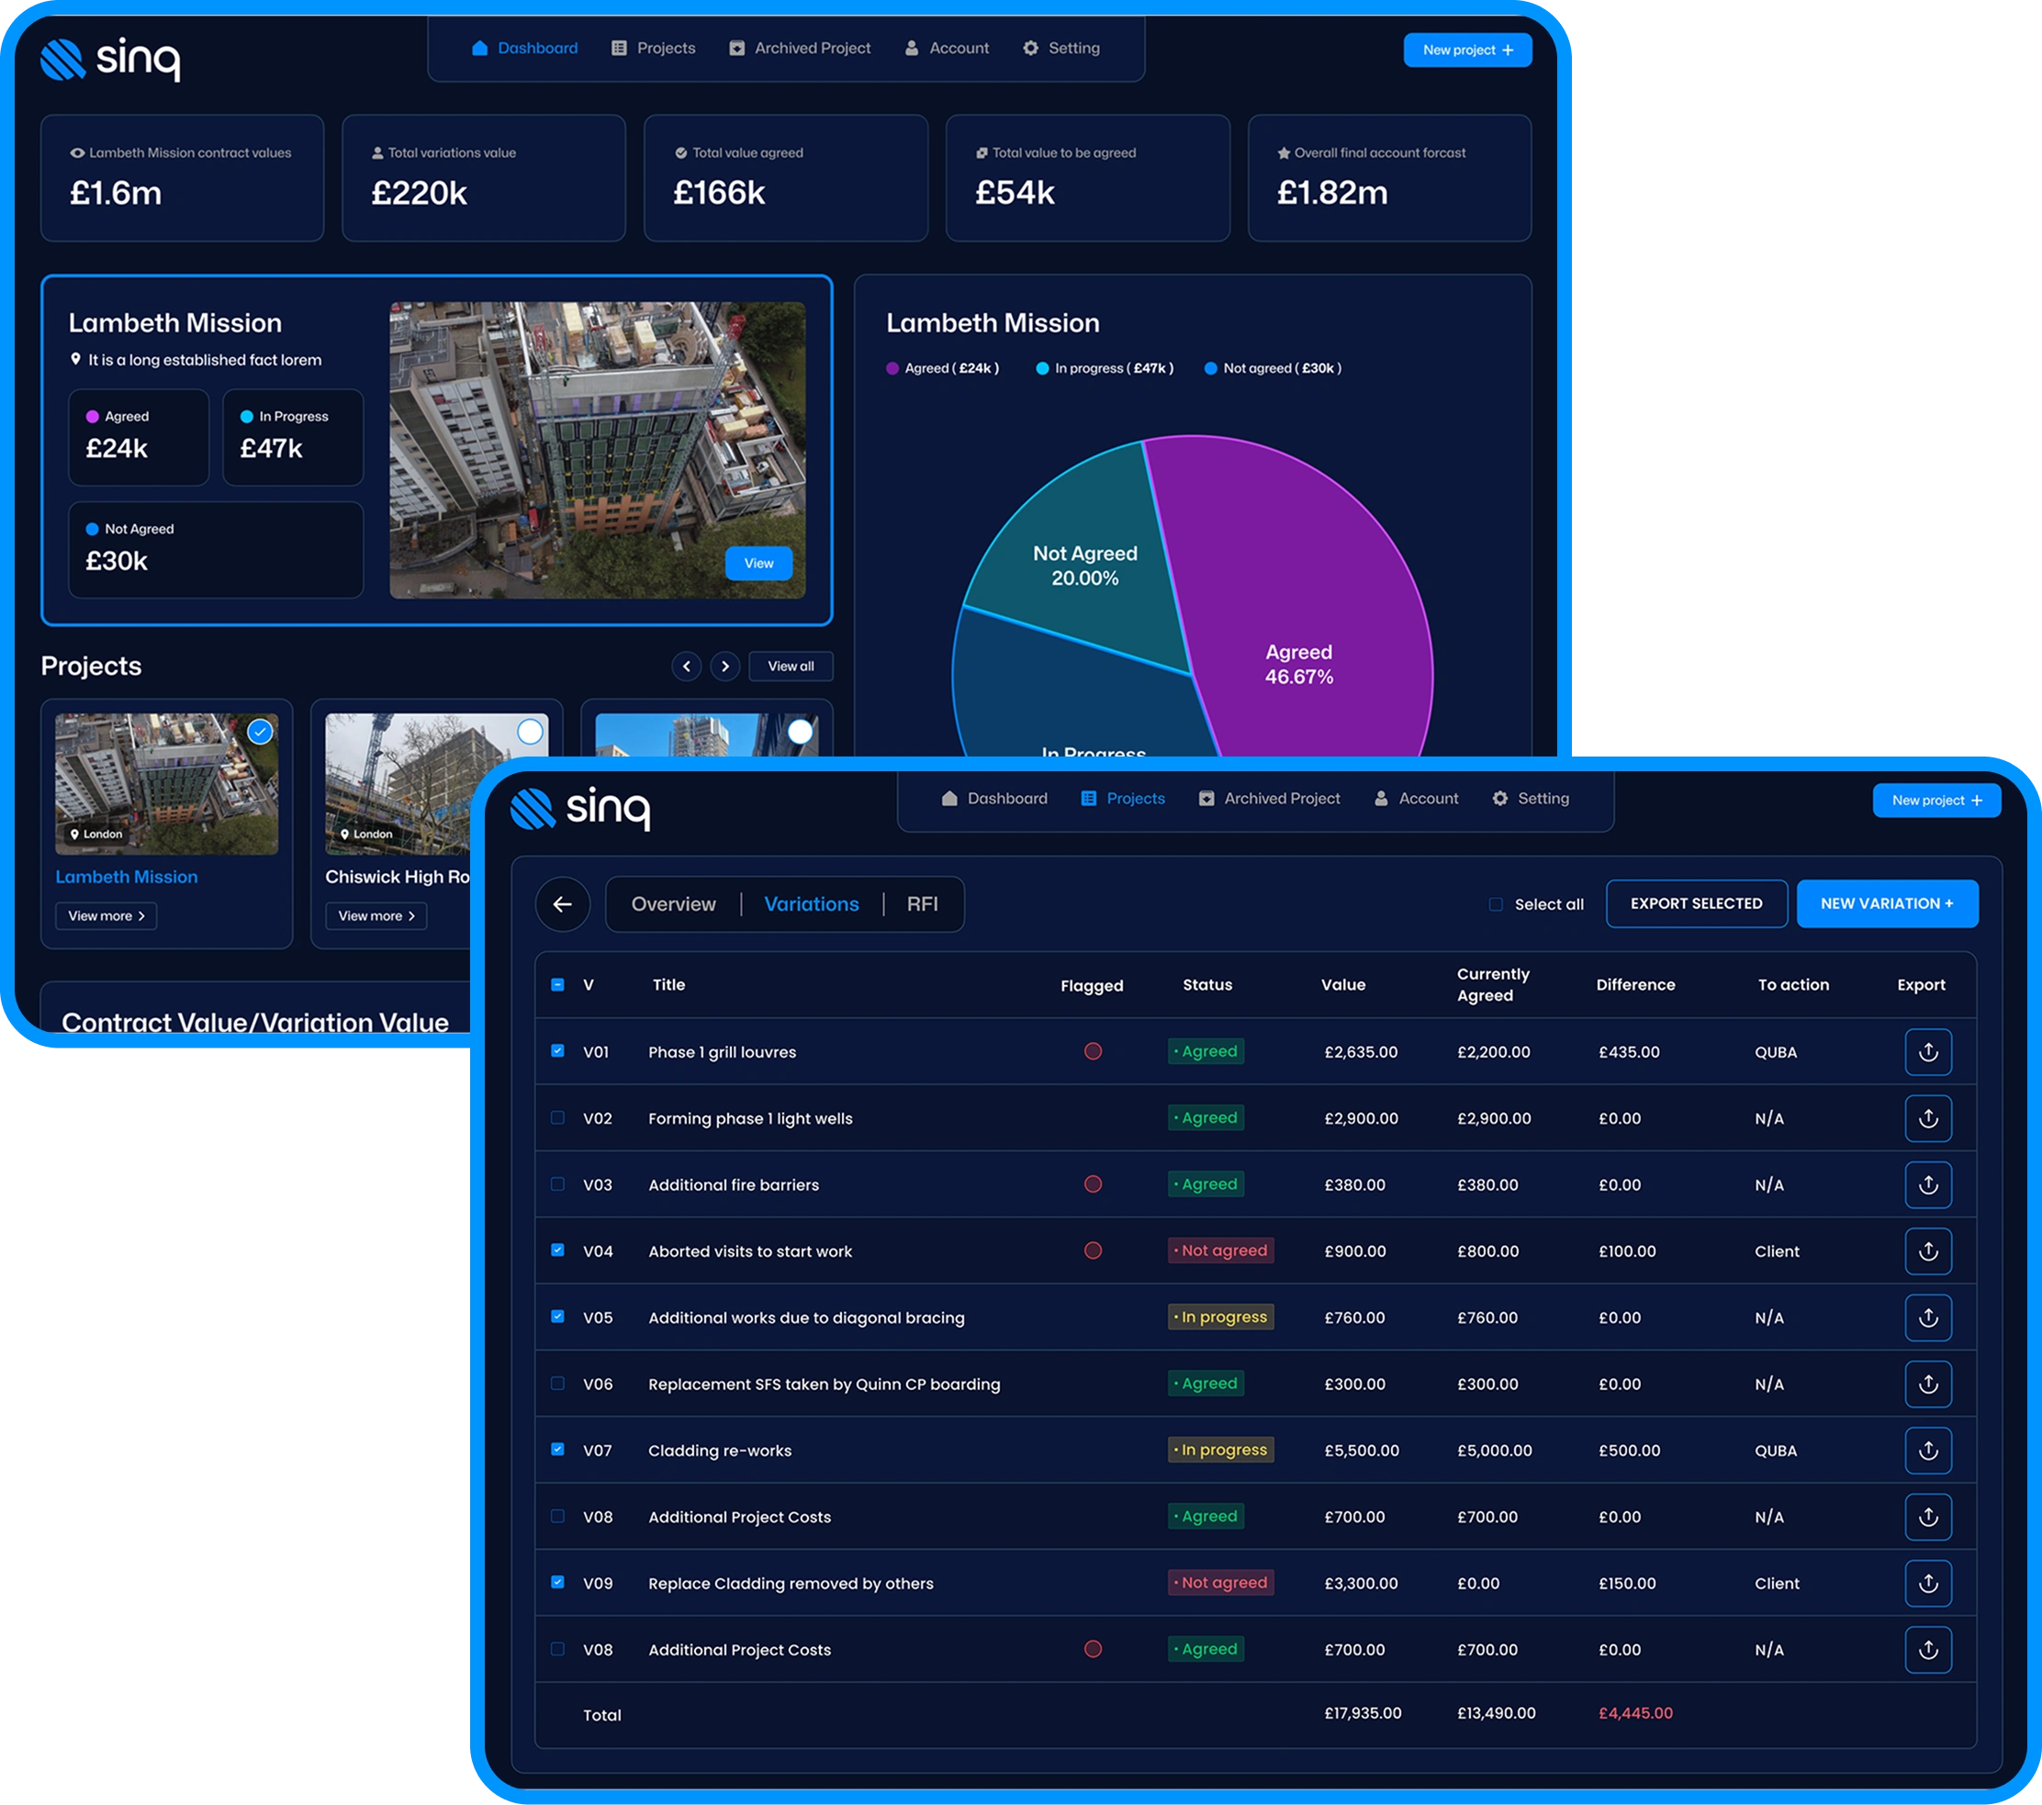The width and height of the screenshot is (2042, 1805).
Task: Click purple Agreed (£24k) legend dot
Action: (892, 368)
